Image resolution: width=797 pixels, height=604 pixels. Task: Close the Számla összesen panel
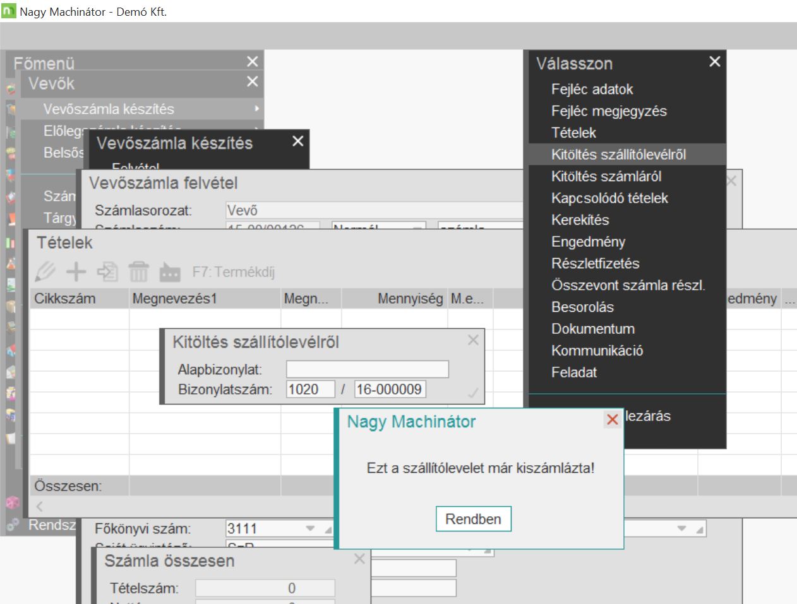coord(359,559)
